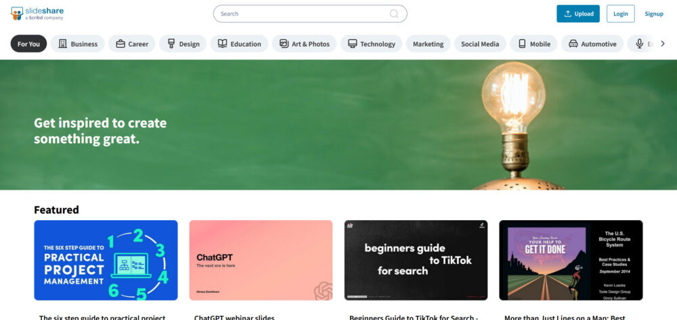Image resolution: width=677 pixels, height=320 pixels.
Task: Click the briefcase icon on Career chip
Action: point(121,43)
